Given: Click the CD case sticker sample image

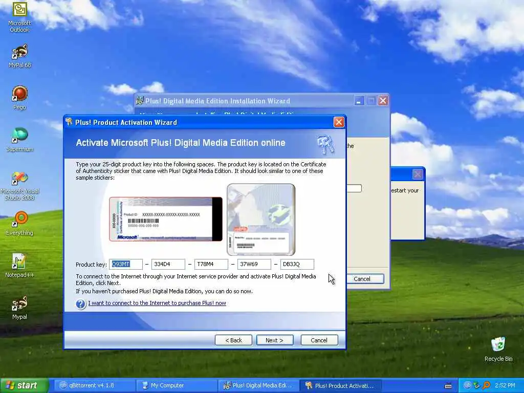Looking at the screenshot, I should tap(261, 220).
